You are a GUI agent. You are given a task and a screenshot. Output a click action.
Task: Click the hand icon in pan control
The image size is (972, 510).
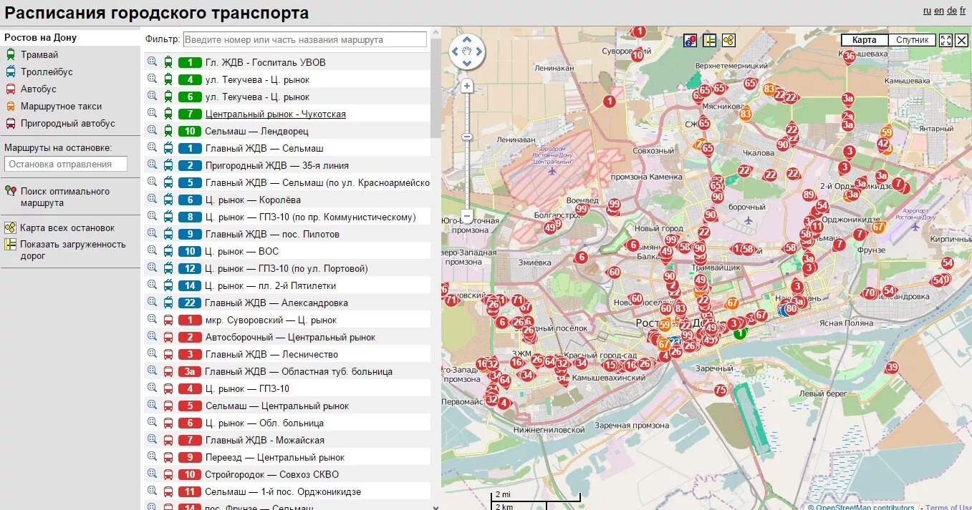[467, 52]
